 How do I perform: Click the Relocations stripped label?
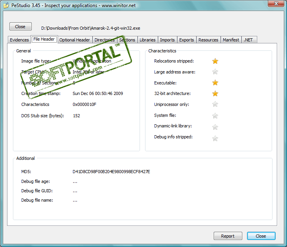(174, 61)
